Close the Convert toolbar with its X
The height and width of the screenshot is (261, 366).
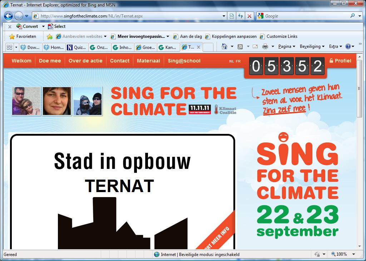[x=10, y=26]
